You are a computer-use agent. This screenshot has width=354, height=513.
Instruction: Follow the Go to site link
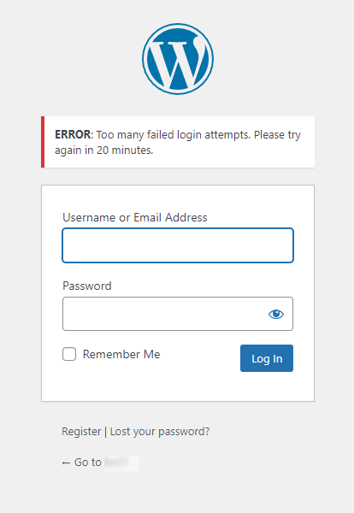(100, 463)
